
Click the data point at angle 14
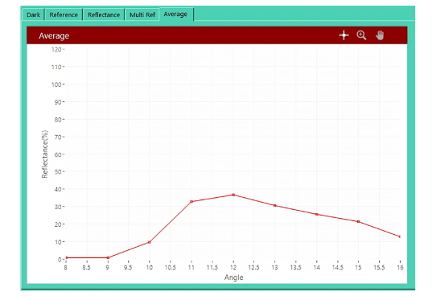(317, 214)
